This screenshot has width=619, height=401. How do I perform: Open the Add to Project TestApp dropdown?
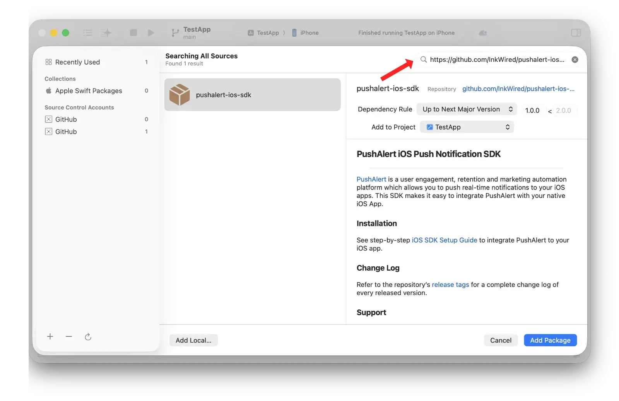[467, 127]
